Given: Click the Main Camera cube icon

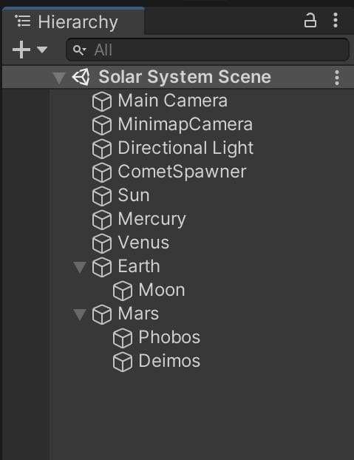Looking at the screenshot, I should pos(102,101).
